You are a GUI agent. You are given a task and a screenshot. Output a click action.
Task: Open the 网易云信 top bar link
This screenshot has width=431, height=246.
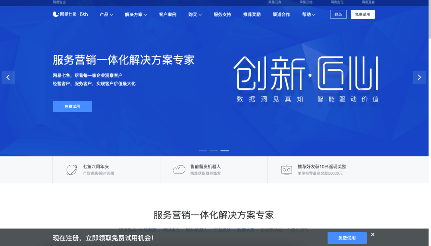pyautogui.click(x=306, y=2)
